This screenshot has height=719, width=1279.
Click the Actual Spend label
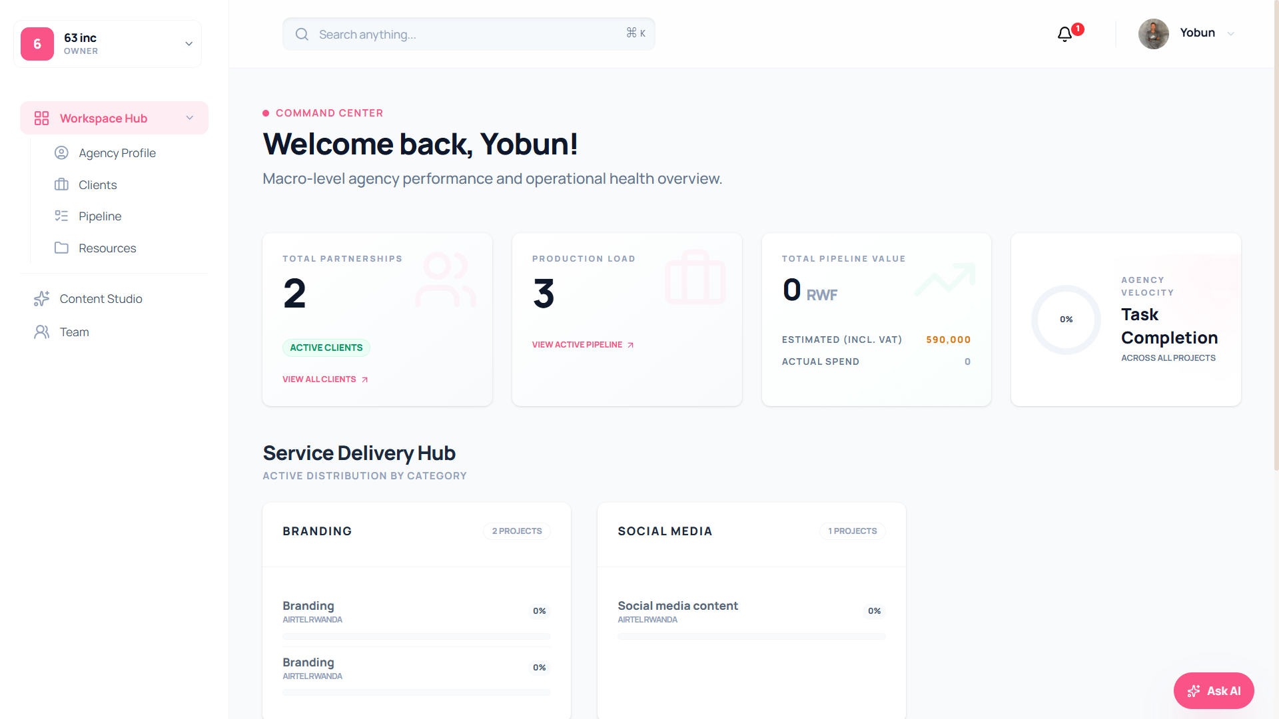click(821, 361)
